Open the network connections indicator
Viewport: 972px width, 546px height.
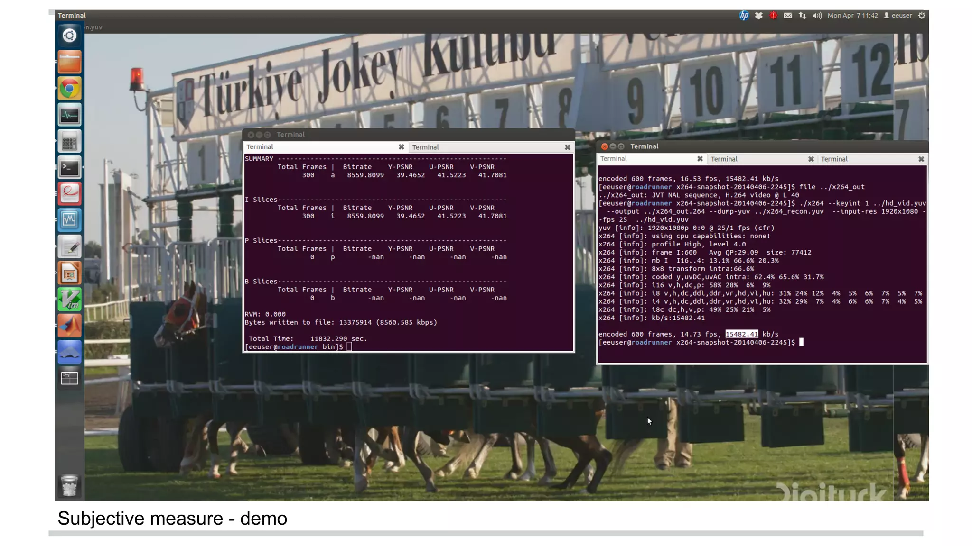pos(802,16)
